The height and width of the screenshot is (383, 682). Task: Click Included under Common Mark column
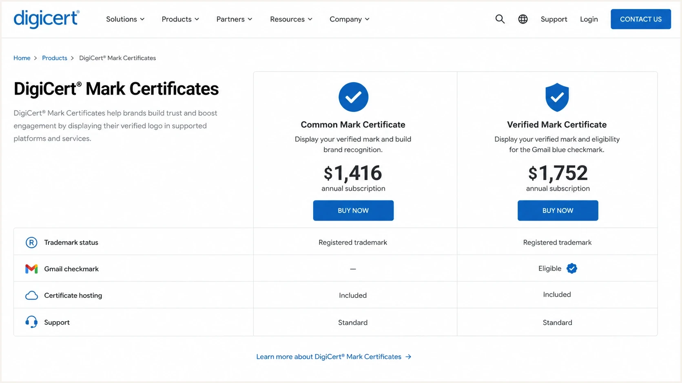point(353,295)
